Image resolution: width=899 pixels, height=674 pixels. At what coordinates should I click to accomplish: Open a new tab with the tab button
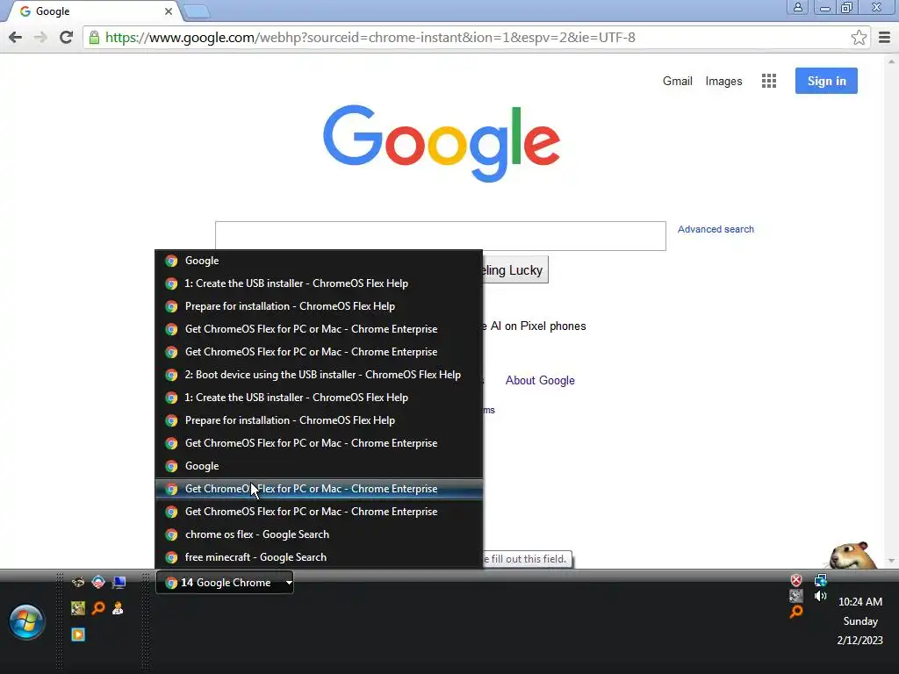(197, 11)
